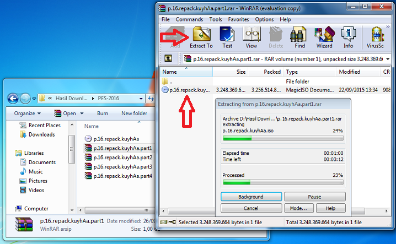Click the VirusScan toolbar icon

click(375, 37)
